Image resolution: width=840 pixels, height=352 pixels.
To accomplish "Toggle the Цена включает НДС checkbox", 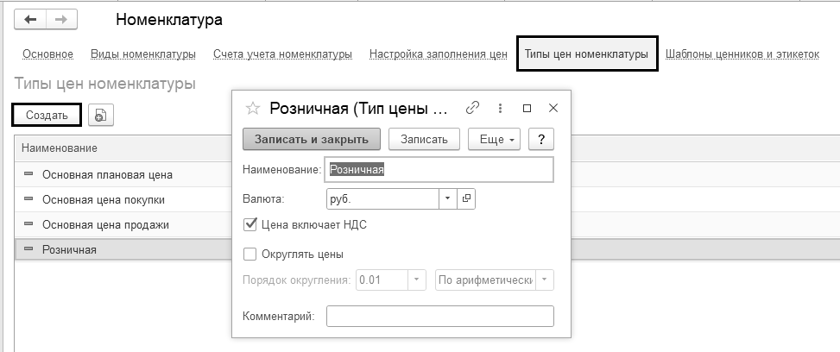I will pyautogui.click(x=250, y=224).
